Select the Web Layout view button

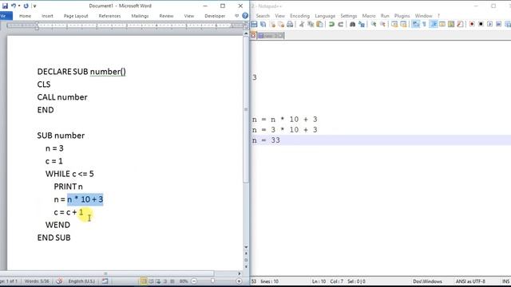158,281
